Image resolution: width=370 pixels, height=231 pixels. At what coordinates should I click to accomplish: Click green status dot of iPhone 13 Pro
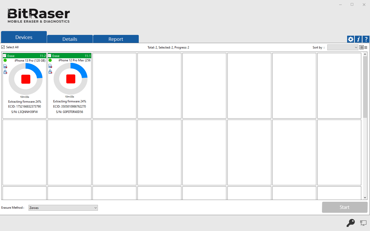click(5, 61)
